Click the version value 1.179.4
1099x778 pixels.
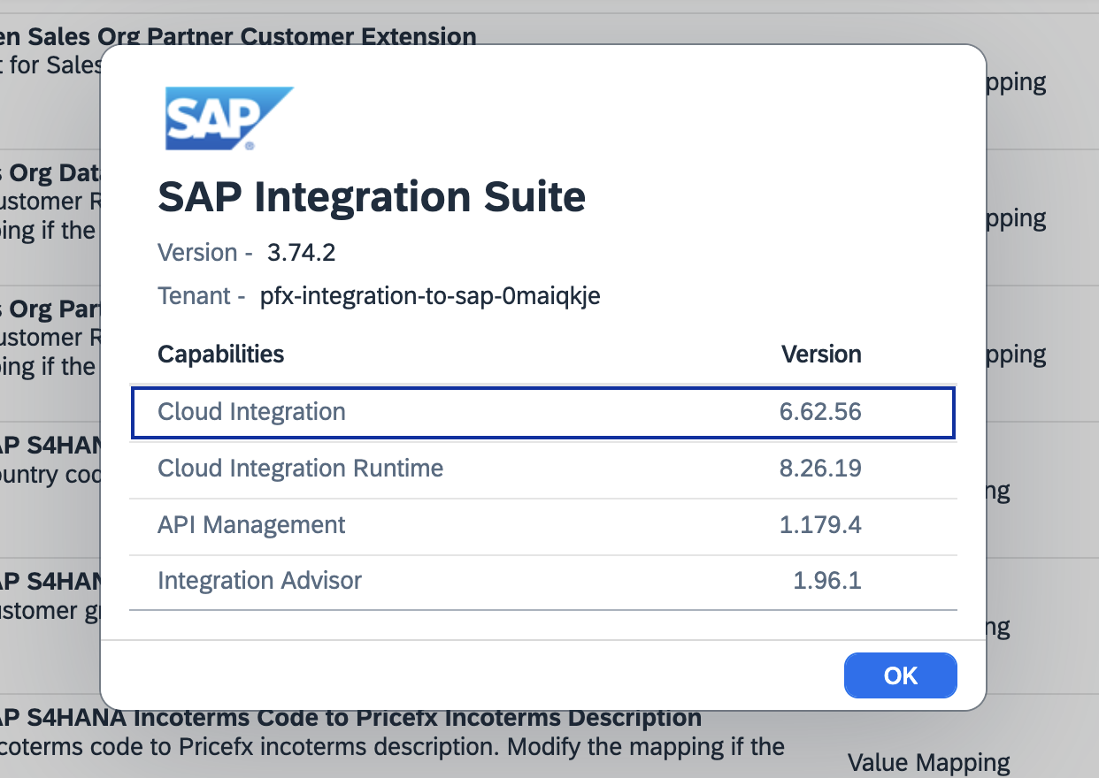(x=820, y=524)
